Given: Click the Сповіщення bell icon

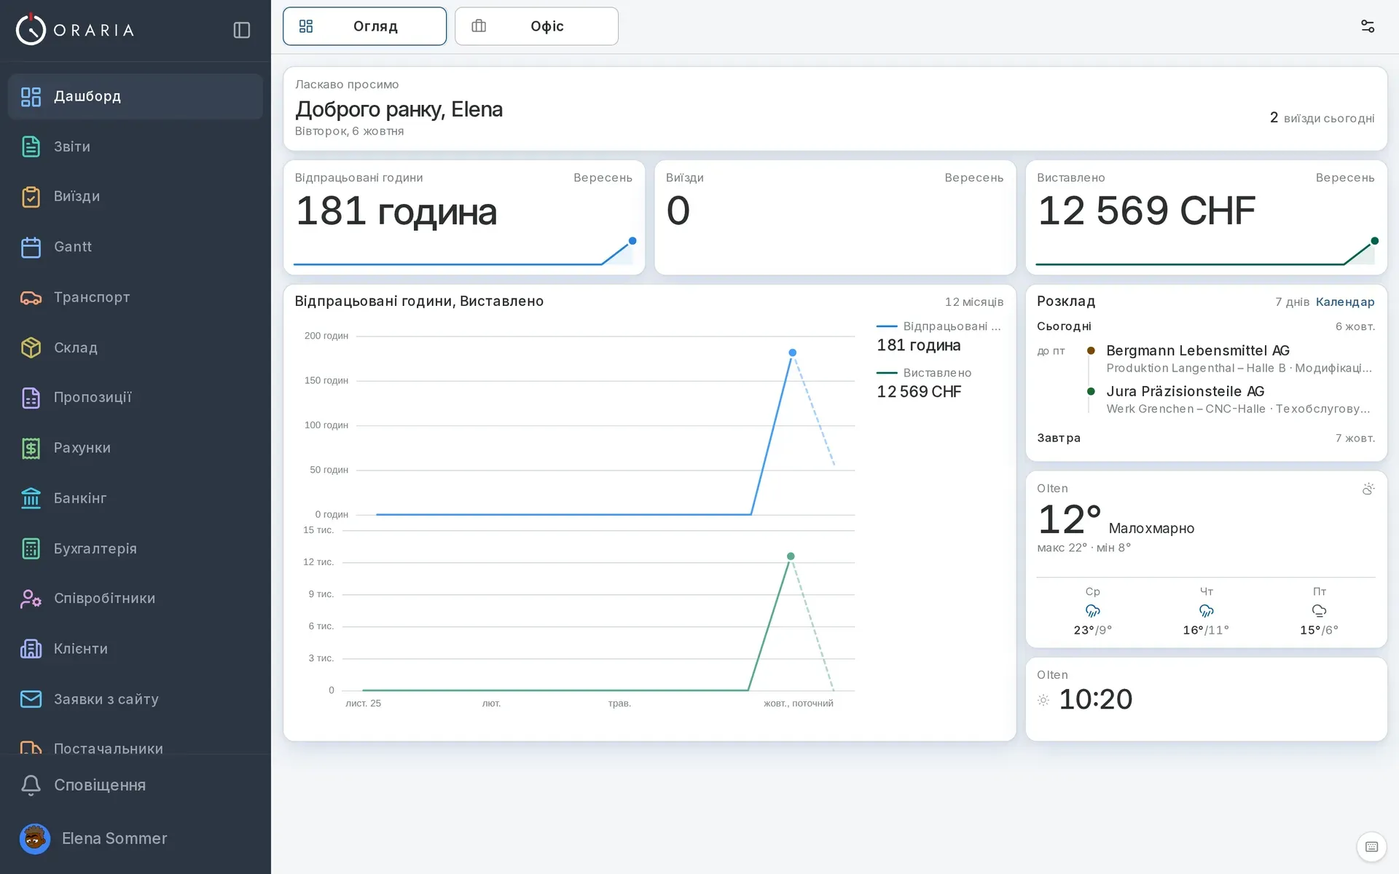Looking at the screenshot, I should click(31, 785).
